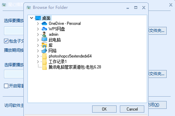Click the OneDrive cloud icon
This screenshot has height=116, width=175.
tap(44, 23)
